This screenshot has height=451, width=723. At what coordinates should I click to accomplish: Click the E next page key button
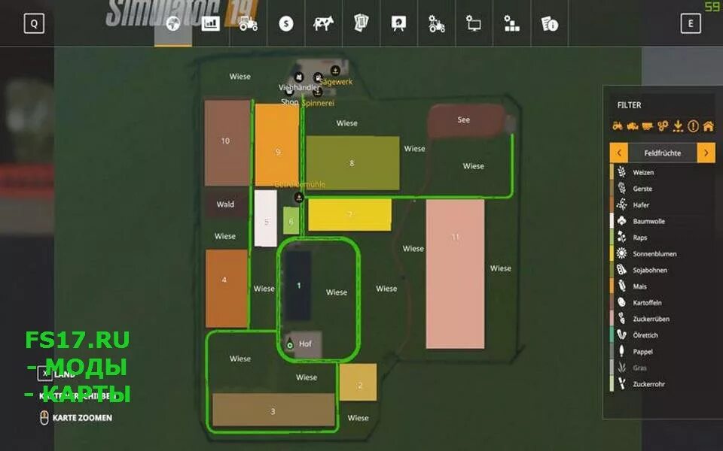(691, 23)
